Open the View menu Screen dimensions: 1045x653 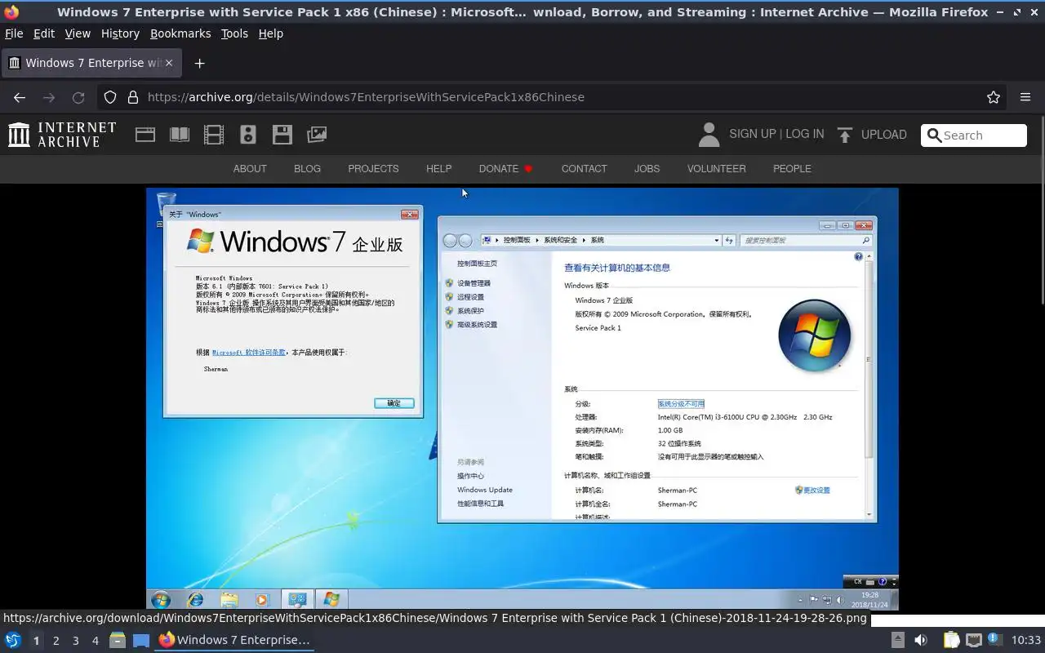click(78, 33)
